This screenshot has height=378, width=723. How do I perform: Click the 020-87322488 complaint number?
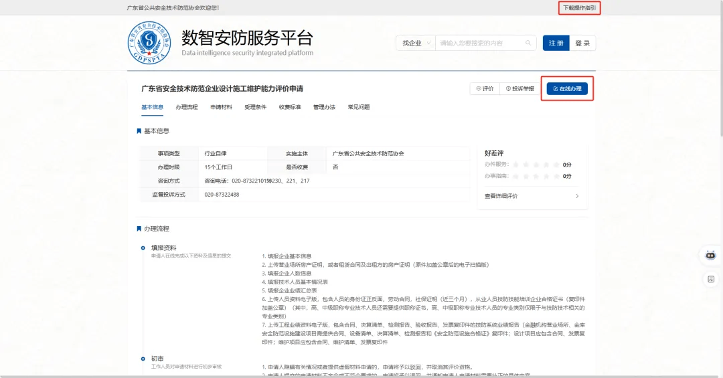(x=222, y=195)
